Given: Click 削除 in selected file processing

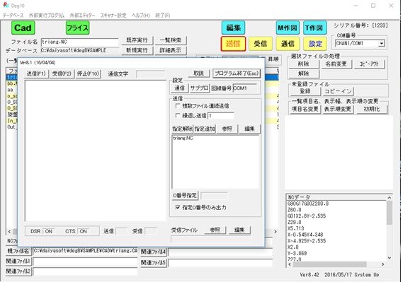Looking at the screenshot, I should (304, 64).
